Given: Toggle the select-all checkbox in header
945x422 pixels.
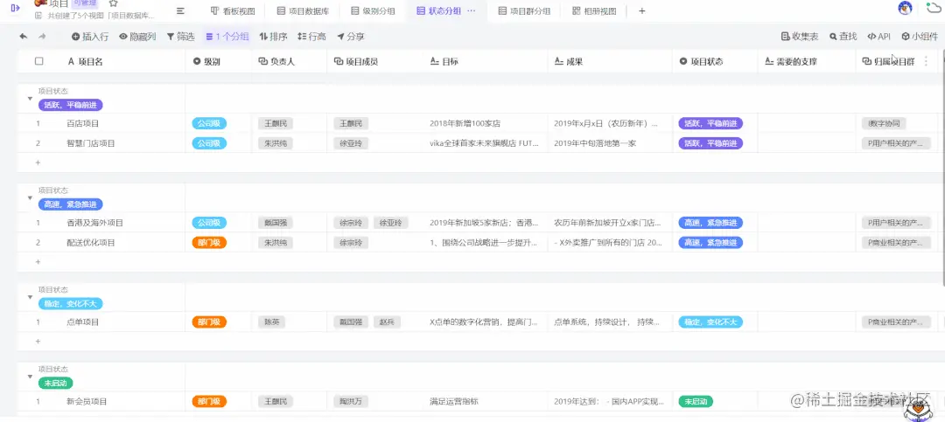Looking at the screenshot, I should coord(39,61).
